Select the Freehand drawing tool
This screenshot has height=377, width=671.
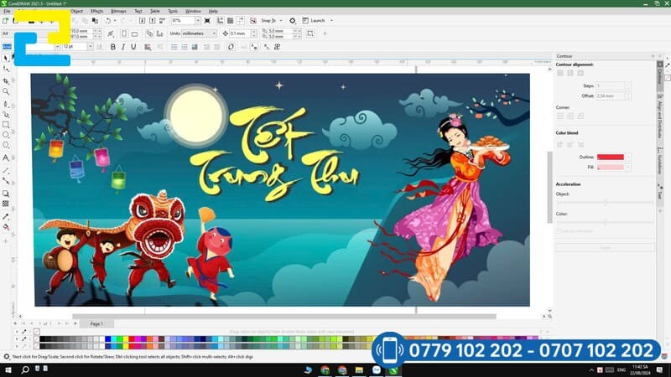click(6, 104)
